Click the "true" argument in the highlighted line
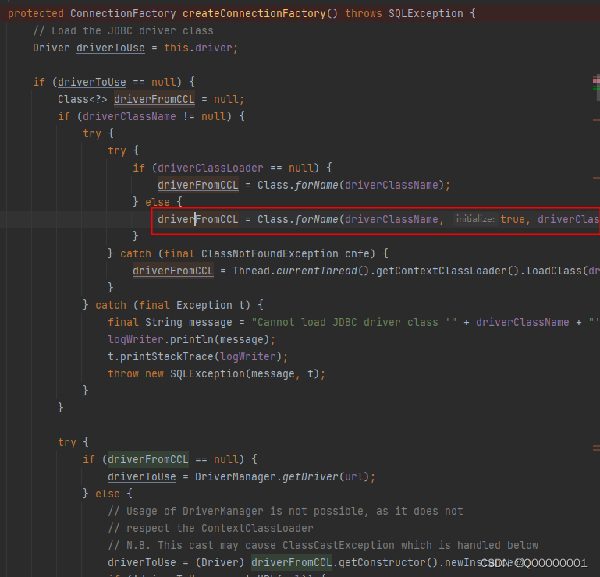Viewport: 600px width, 577px height. [513, 220]
